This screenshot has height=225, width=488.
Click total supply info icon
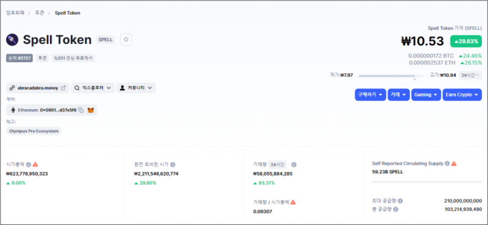tap(395, 209)
